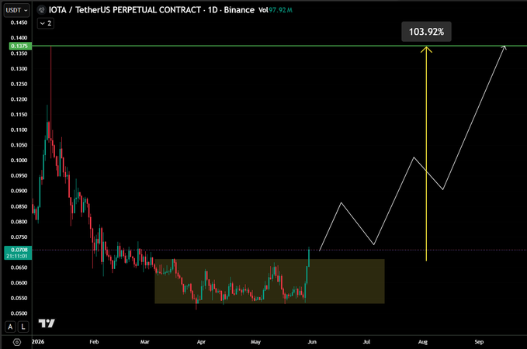Click the 0.1000 price scale label
Viewport: 527px width, 349px height.
point(19,161)
